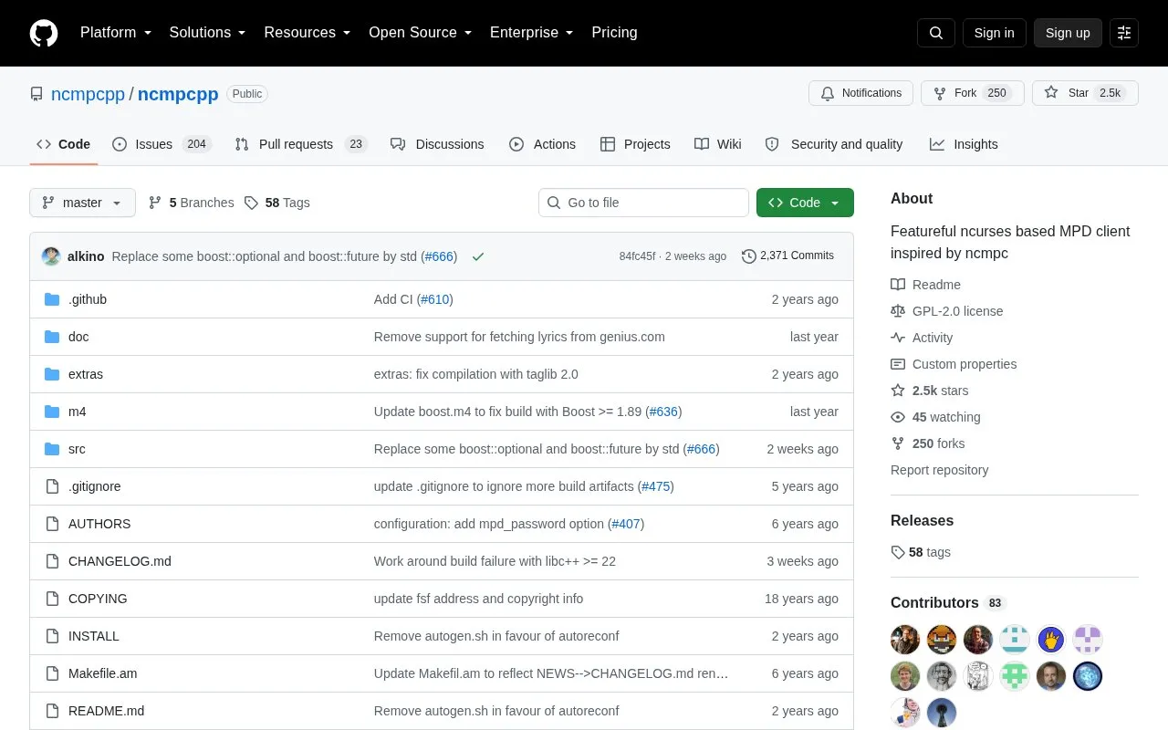Expand the Resources menu

point(308,33)
